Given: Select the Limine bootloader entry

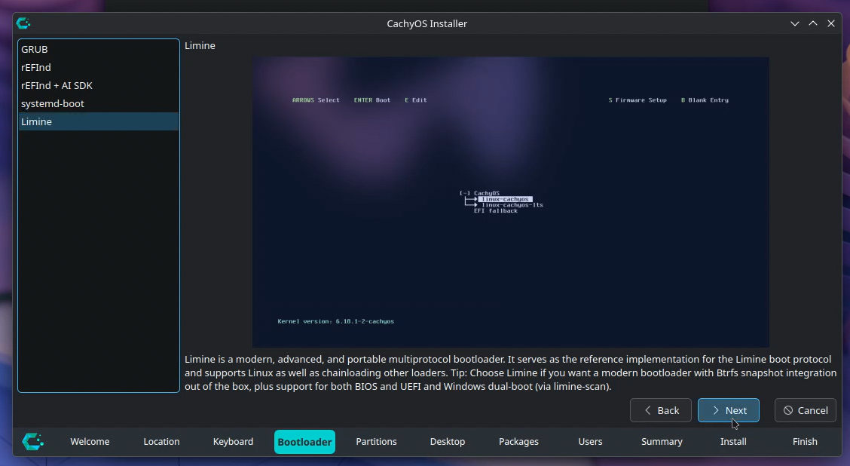Looking at the screenshot, I should tap(99, 121).
